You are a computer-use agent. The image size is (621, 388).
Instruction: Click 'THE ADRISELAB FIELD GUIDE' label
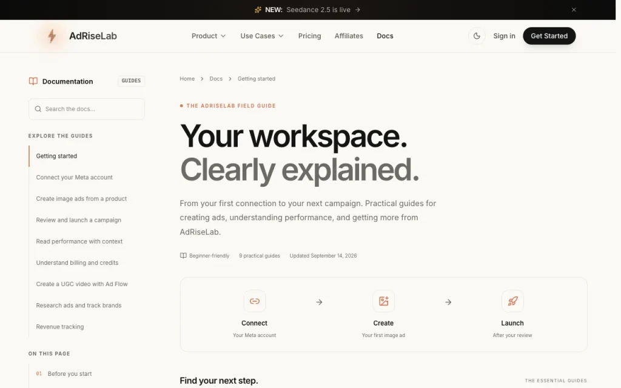pyautogui.click(x=231, y=105)
